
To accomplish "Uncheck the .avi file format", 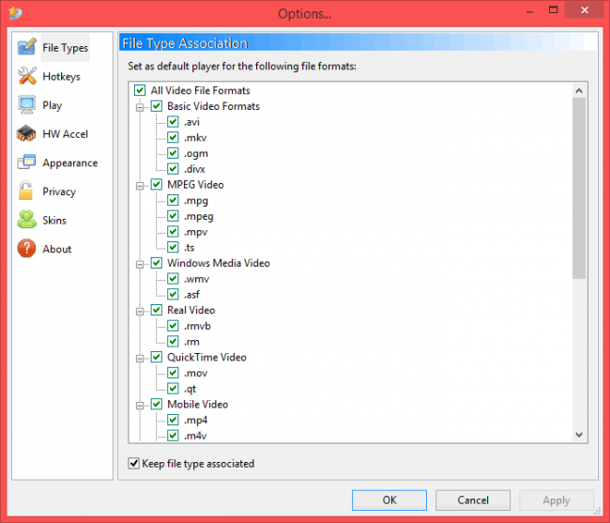I will pyautogui.click(x=173, y=122).
